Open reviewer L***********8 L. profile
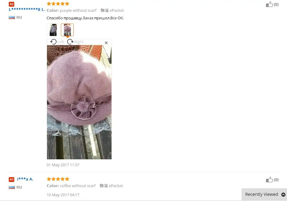Screen dimensions: 287x201 pos(27,9)
